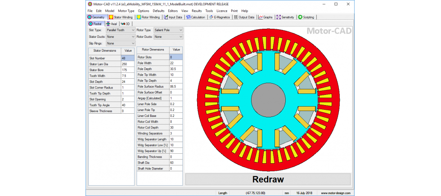Edit the Pole Surface Radius value 86.5
Viewport: 441px width, 196px height.
click(x=176, y=86)
